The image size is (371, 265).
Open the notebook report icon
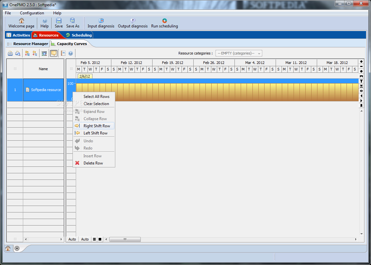pos(63,54)
